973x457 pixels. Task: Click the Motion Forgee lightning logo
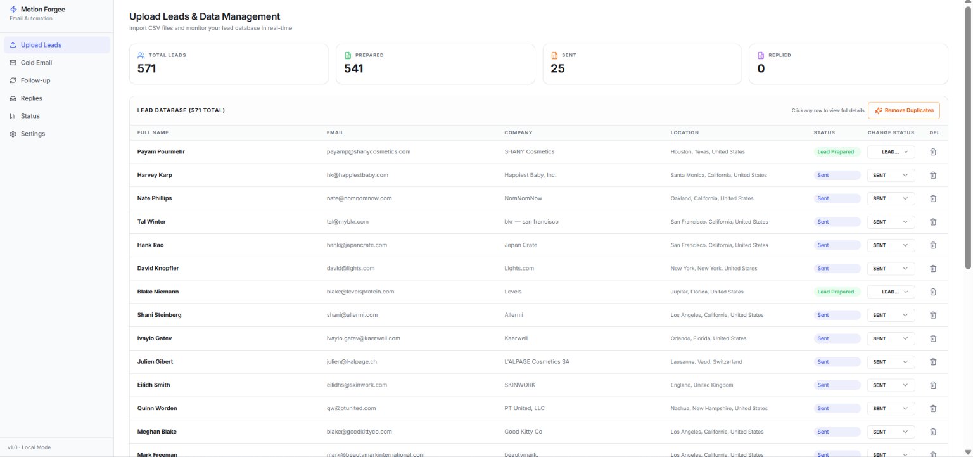point(14,10)
